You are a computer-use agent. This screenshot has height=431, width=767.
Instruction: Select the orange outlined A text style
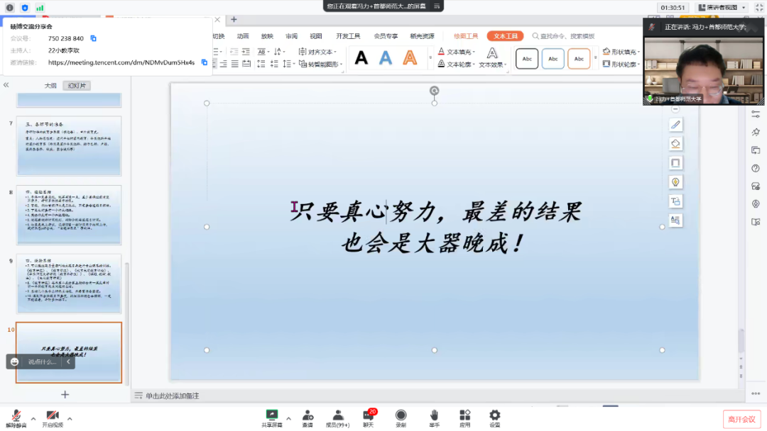(x=410, y=58)
